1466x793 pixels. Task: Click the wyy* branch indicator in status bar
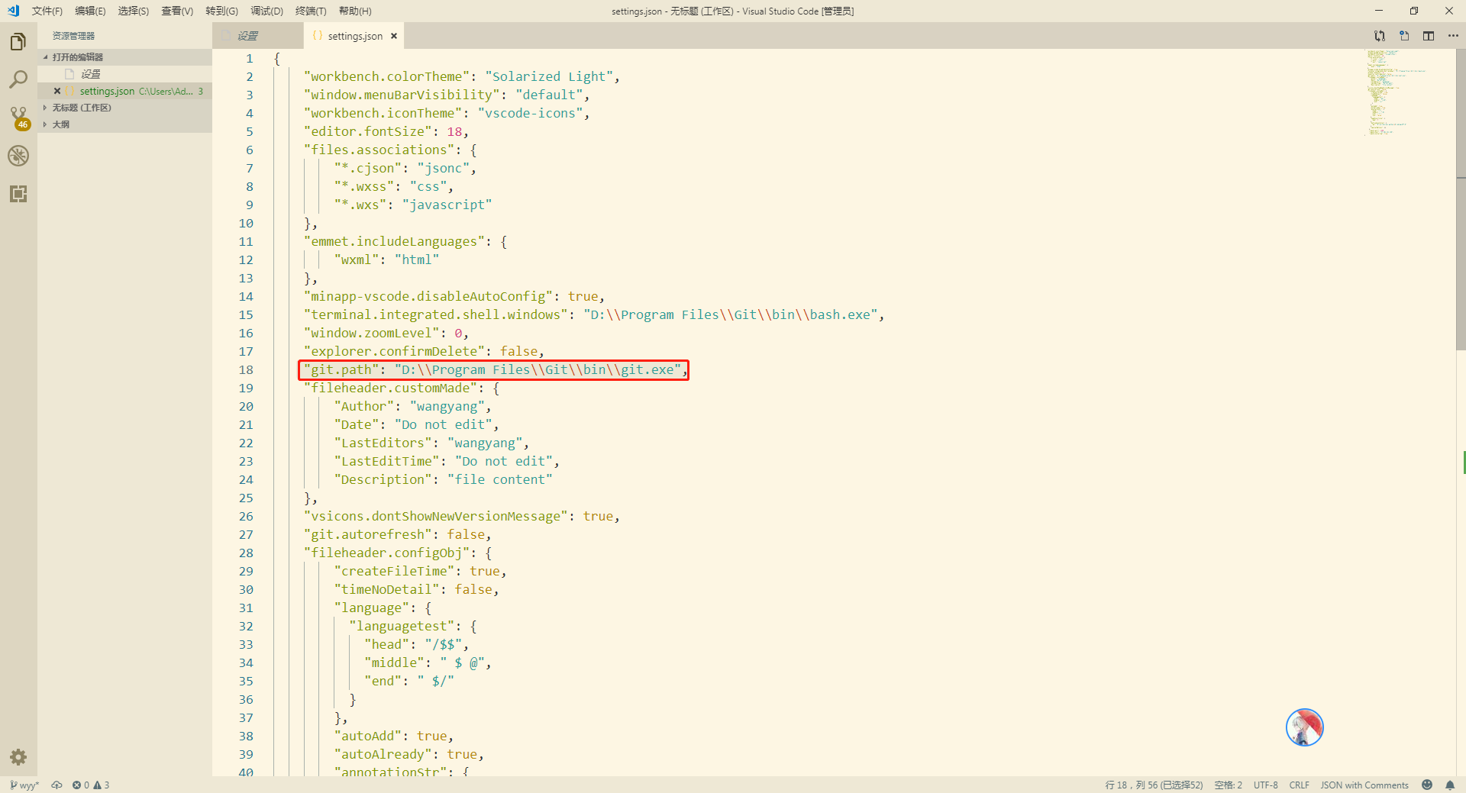coord(24,785)
